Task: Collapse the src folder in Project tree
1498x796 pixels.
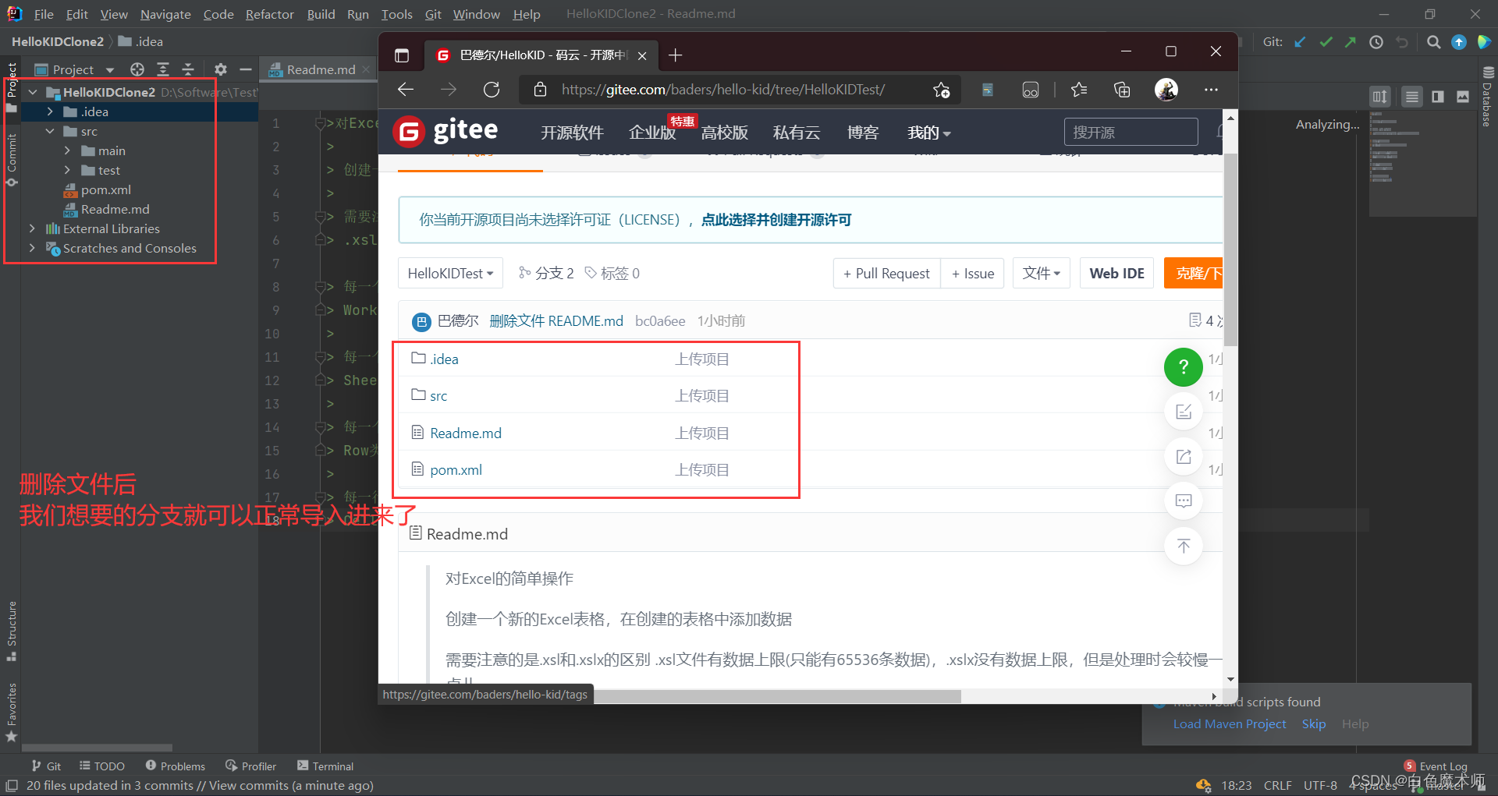Action: 50,131
